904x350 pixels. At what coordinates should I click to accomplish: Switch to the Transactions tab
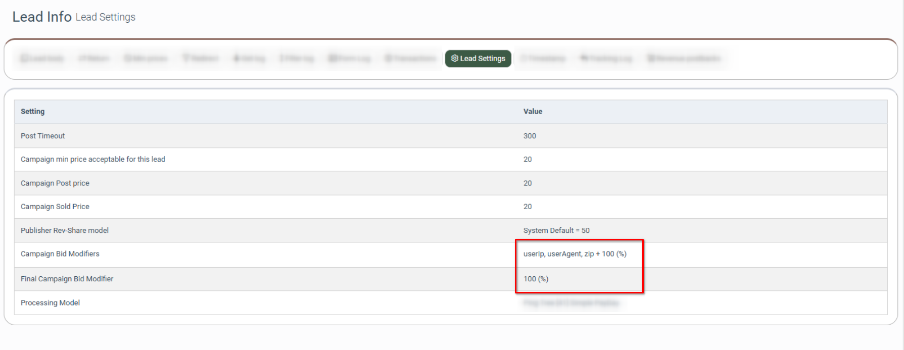tap(410, 59)
